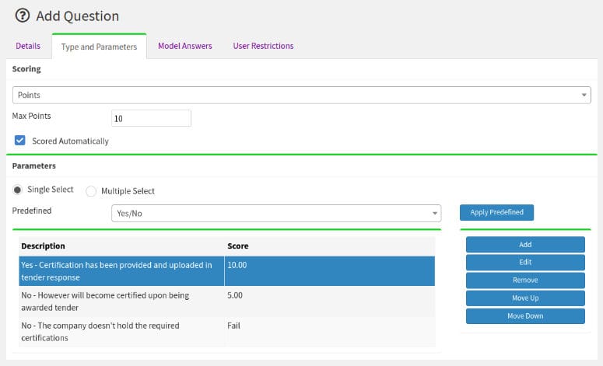The image size is (603, 366).
Task: Go to the Model Answers tab
Action: point(184,47)
